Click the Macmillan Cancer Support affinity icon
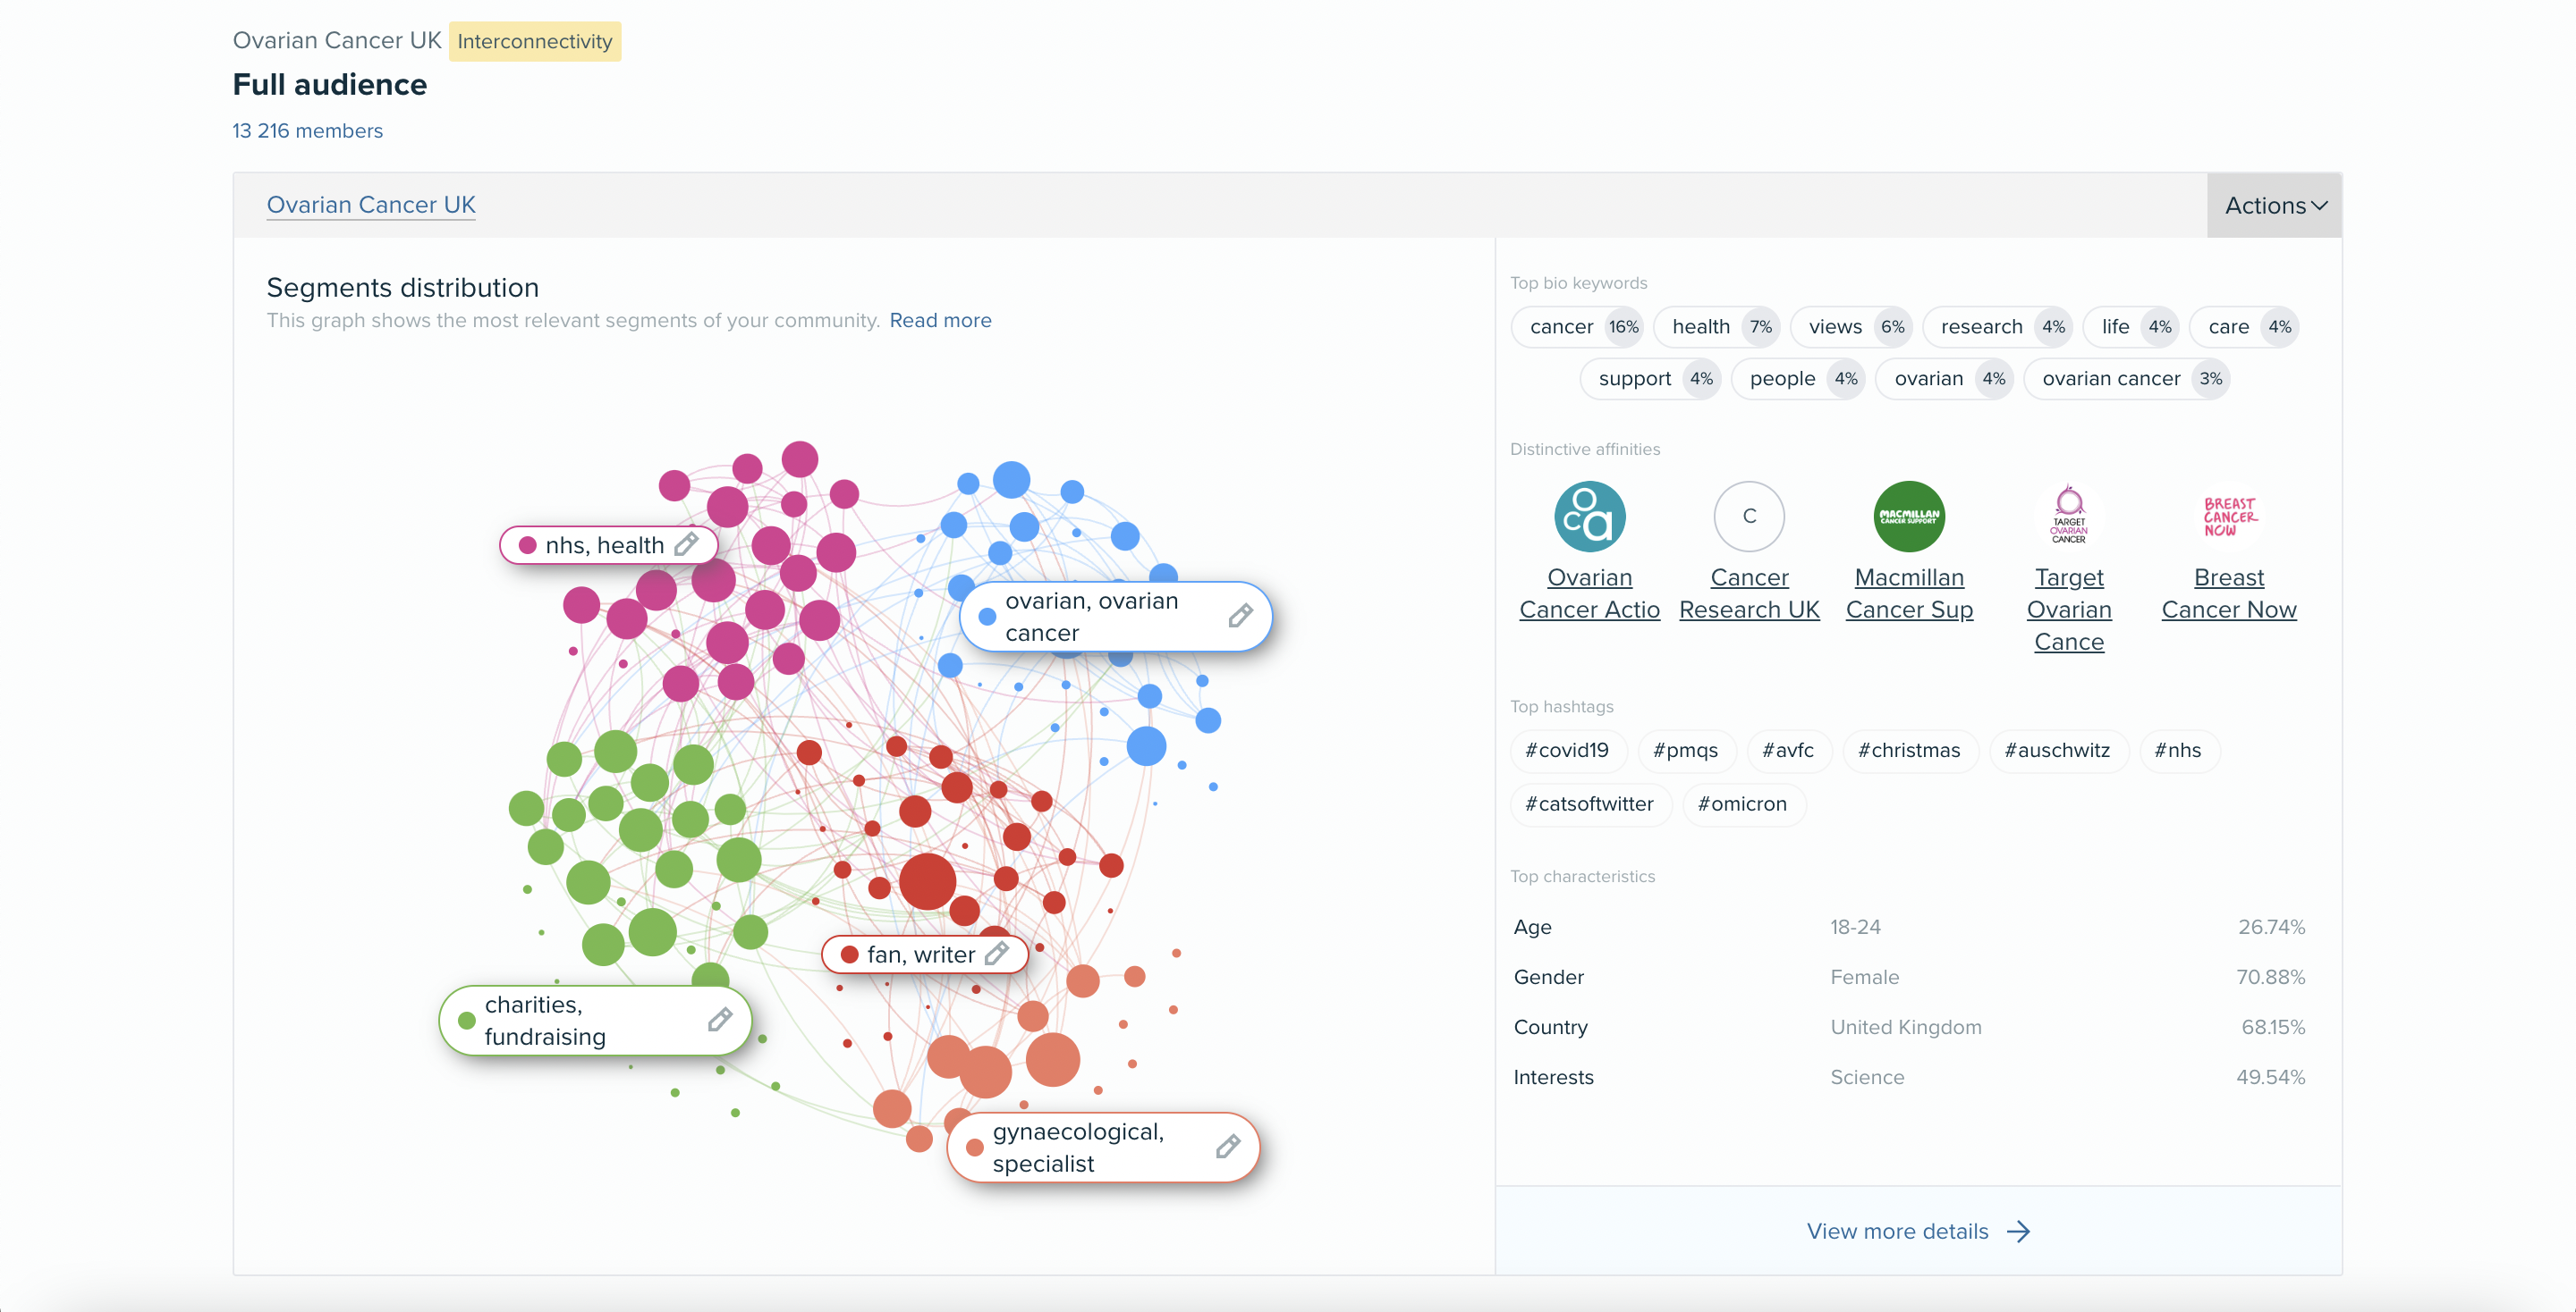This screenshot has height=1312, width=2576. click(x=1908, y=514)
